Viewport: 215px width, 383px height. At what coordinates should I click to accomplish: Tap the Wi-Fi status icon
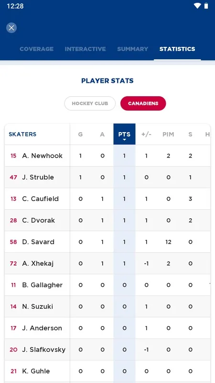(197, 6)
